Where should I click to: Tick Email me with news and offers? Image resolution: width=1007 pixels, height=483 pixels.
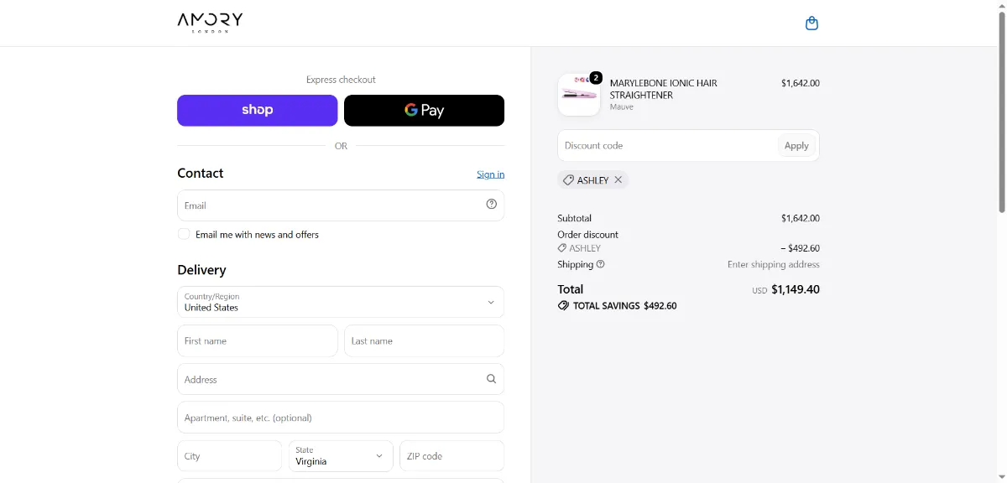[x=184, y=234]
